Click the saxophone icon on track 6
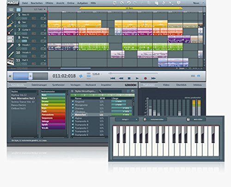The height and width of the screenshot is (187, 231). tap(11, 24)
